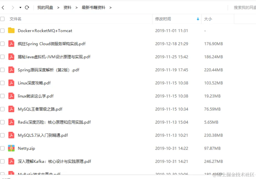Viewport: 256px width, 179px height.
Task: Check the checkbox next to Netty.zip
Action: (x=3, y=148)
